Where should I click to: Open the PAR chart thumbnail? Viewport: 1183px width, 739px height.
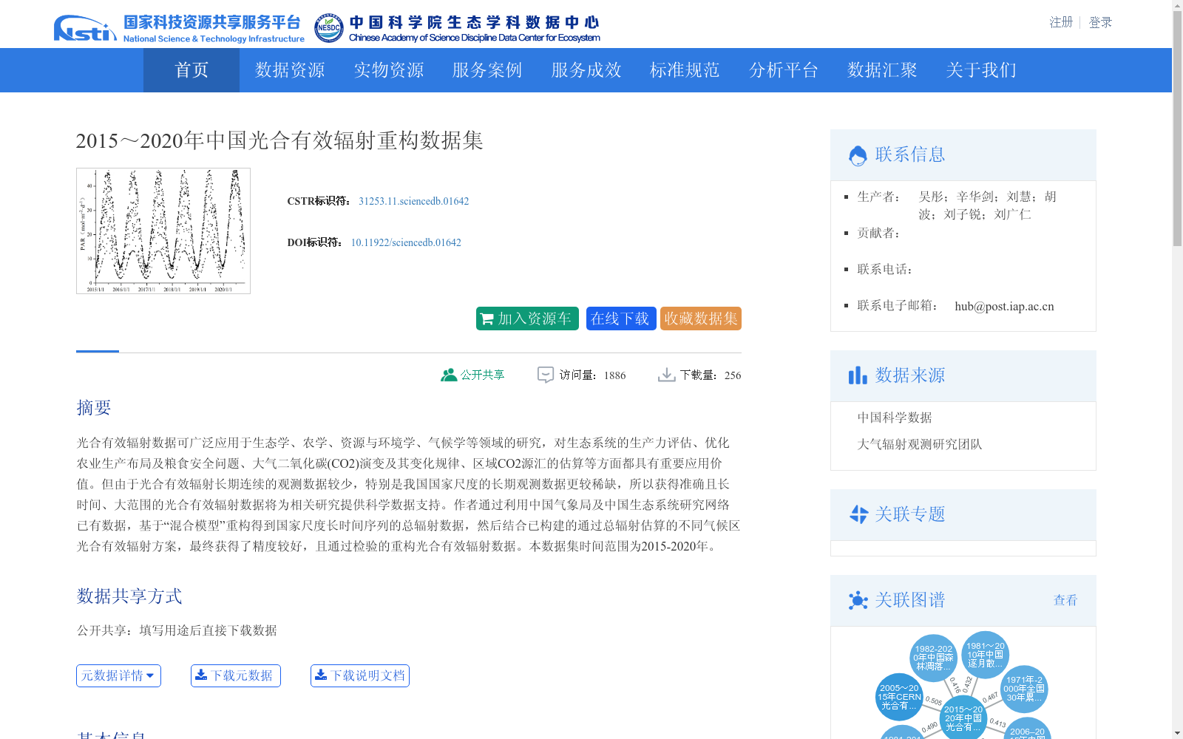(163, 231)
